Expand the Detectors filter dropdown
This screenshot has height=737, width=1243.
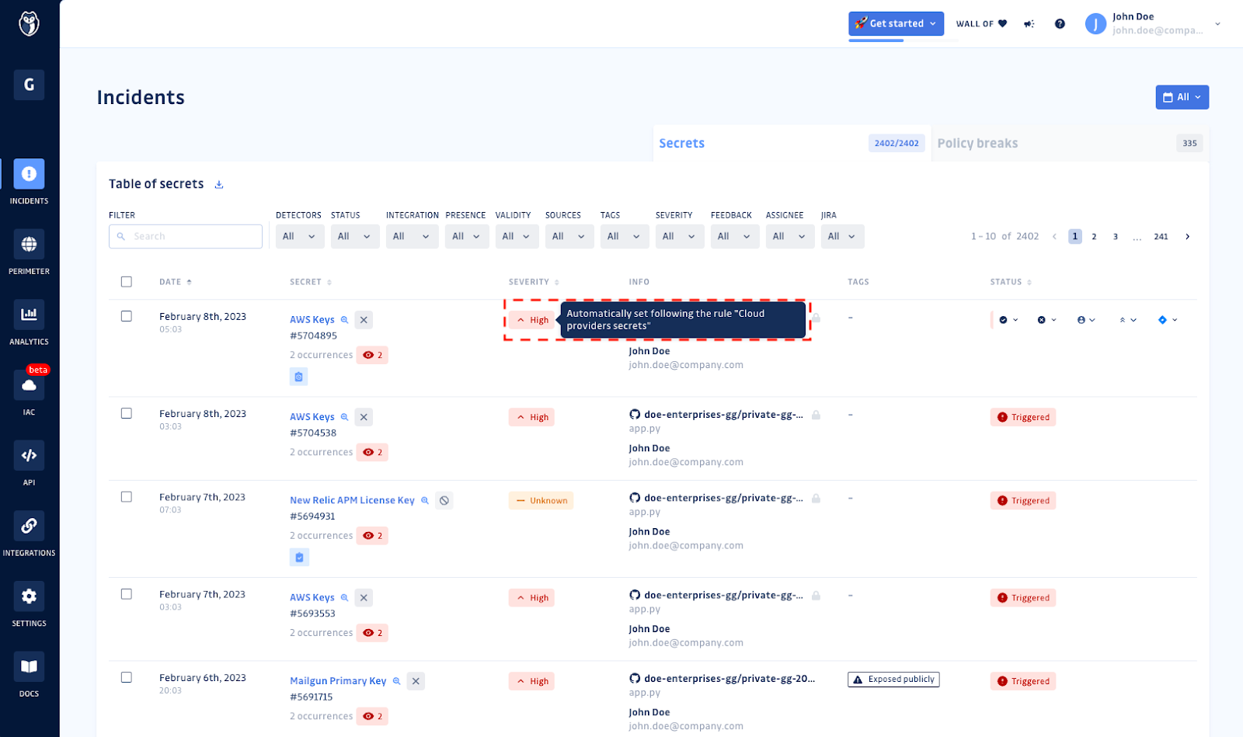click(300, 236)
